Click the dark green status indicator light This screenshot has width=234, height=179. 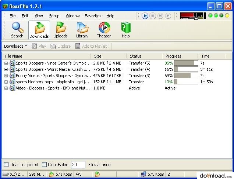point(221,16)
